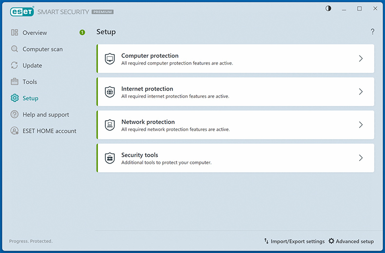Screen dimensions: 385x253
Task: Select Update in the sidebar
Action: pyautogui.click(x=32, y=66)
